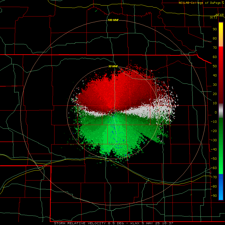Select the 90 value on velocity scale
This screenshot has height=225, width=225.
(215, 29)
